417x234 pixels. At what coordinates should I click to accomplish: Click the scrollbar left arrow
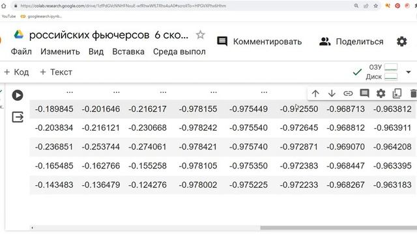coord(32,227)
